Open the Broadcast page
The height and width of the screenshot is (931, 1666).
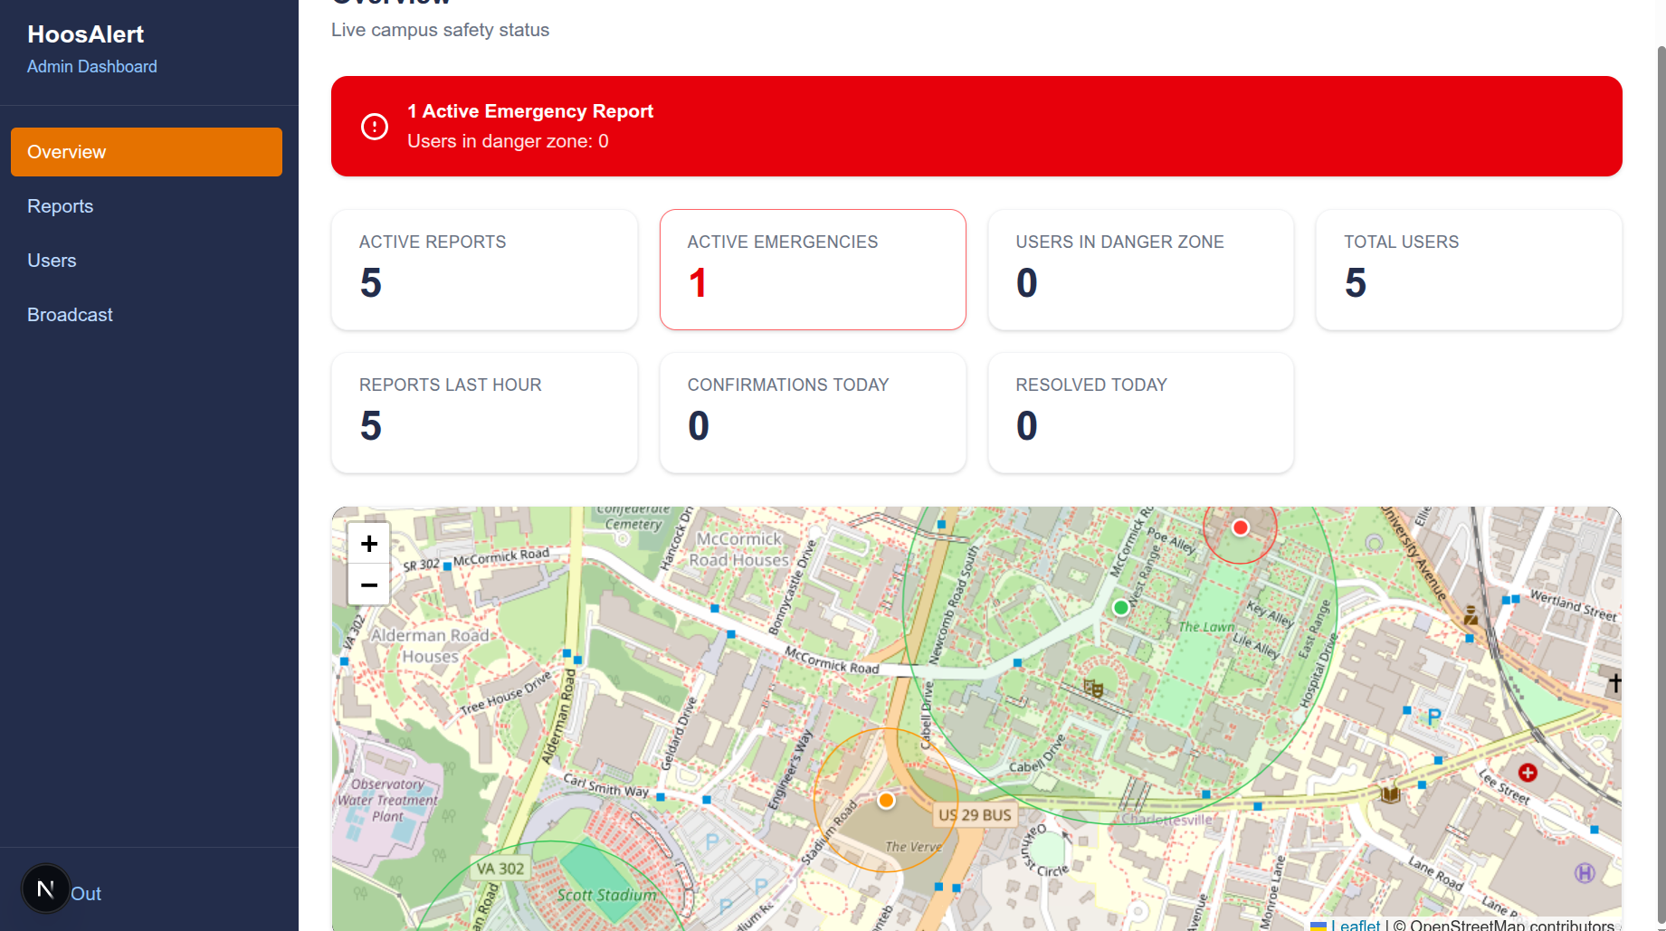click(147, 315)
